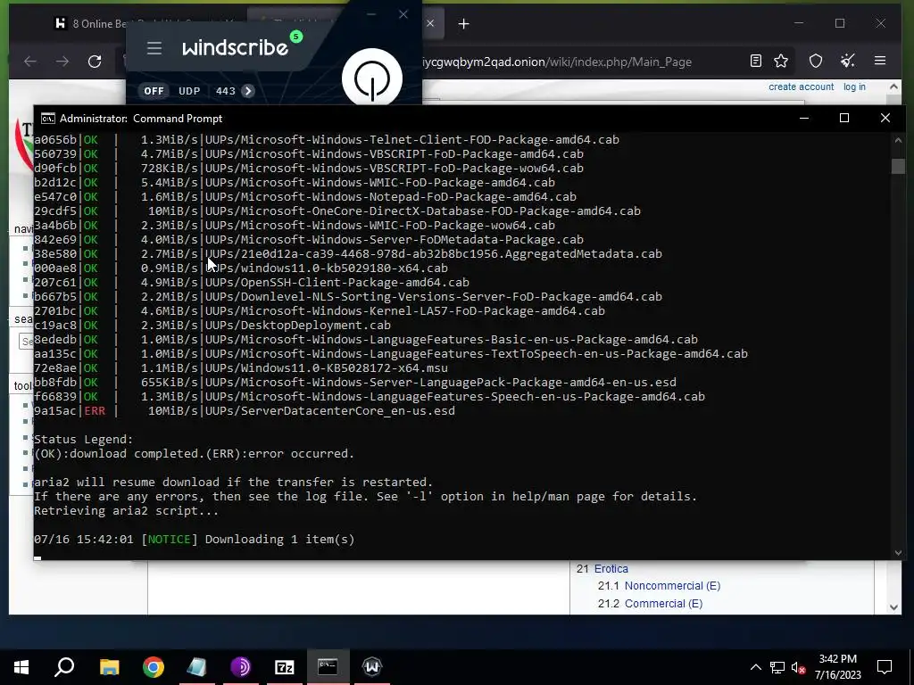Open the notebook app on the taskbar

click(197, 667)
